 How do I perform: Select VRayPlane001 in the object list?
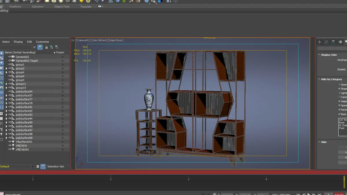click(24, 142)
